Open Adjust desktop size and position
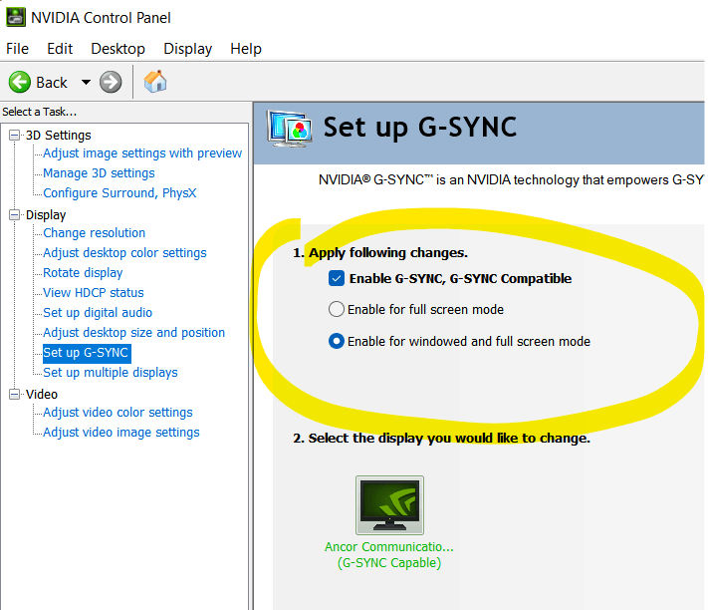Viewport: 708px width, 610px height. tap(133, 333)
